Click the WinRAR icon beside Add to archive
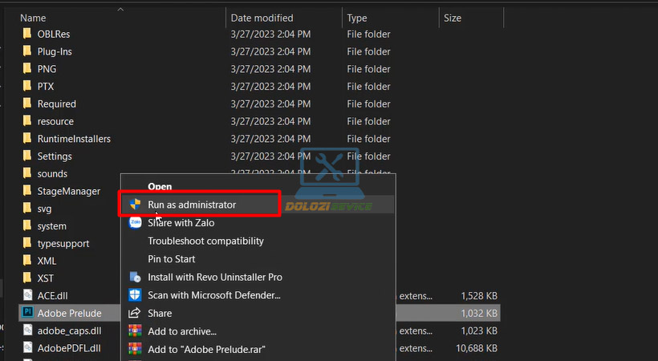This screenshot has width=658, height=361. [x=134, y=331]
